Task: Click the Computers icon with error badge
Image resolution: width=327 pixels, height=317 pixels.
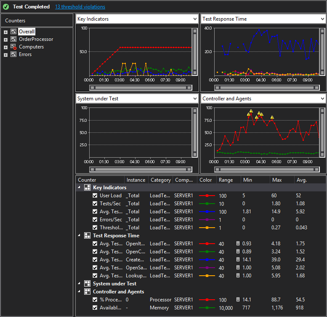Action: coord(13,47)
